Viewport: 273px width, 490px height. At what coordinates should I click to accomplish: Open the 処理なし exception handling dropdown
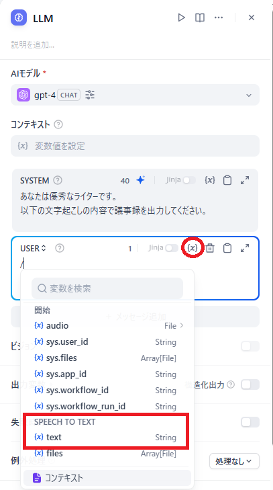pos(234,461)
